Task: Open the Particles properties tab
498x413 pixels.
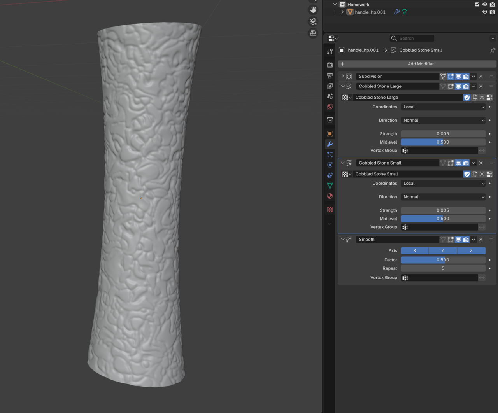Action: 330,154
